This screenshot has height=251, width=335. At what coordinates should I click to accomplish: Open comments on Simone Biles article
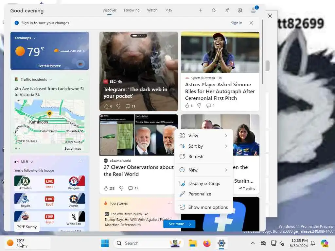click(x=210, y=106)
